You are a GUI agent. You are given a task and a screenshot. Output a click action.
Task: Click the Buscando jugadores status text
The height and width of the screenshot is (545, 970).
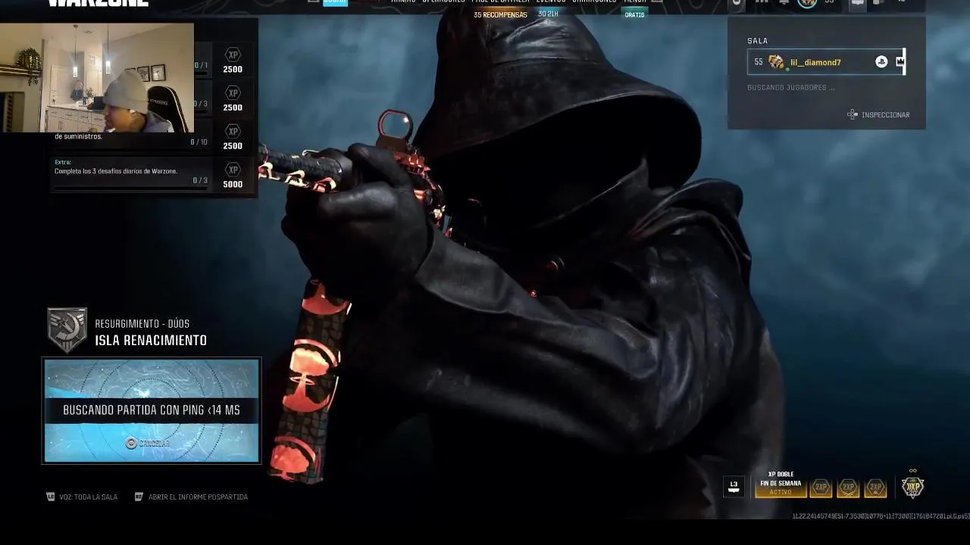[x=790, y=88]
